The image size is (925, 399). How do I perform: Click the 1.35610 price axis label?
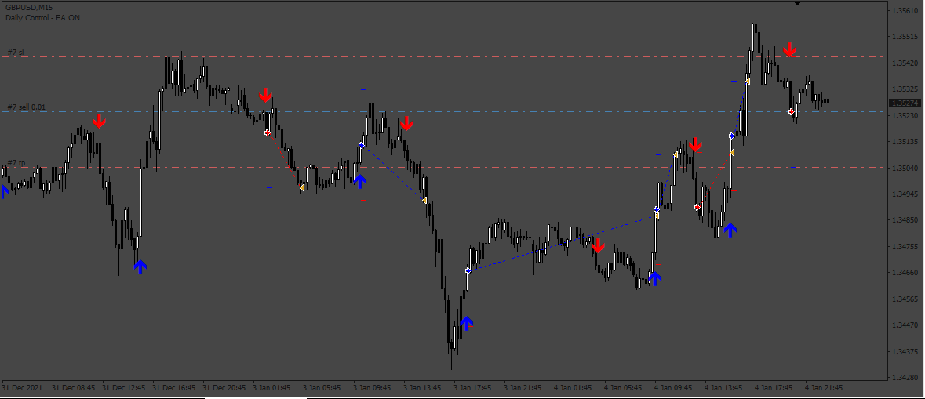905,11
